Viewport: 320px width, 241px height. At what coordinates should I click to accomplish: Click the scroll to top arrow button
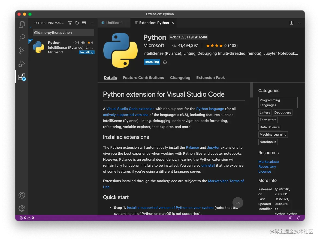(x=238, y=203)
